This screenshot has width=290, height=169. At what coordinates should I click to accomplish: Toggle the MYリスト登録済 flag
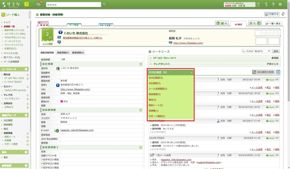pyautogui.click(x=43, y=24)
